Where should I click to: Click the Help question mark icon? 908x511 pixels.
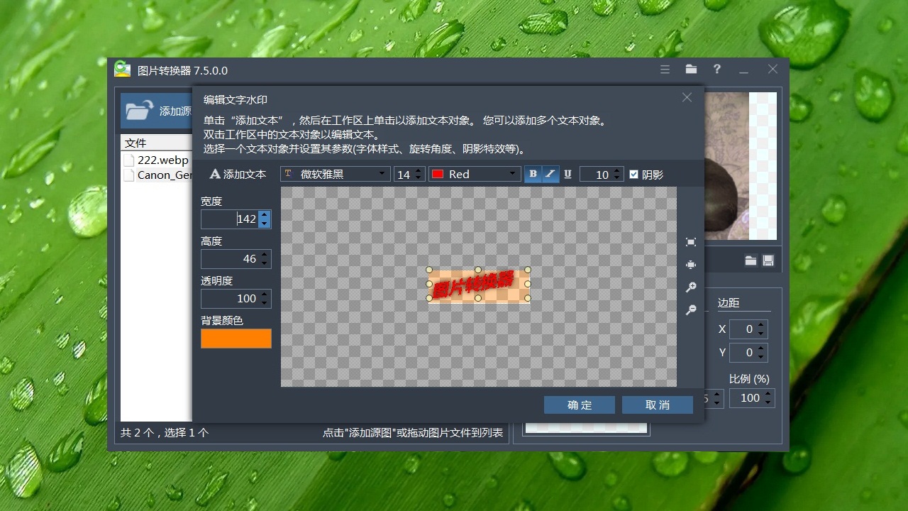716,70
